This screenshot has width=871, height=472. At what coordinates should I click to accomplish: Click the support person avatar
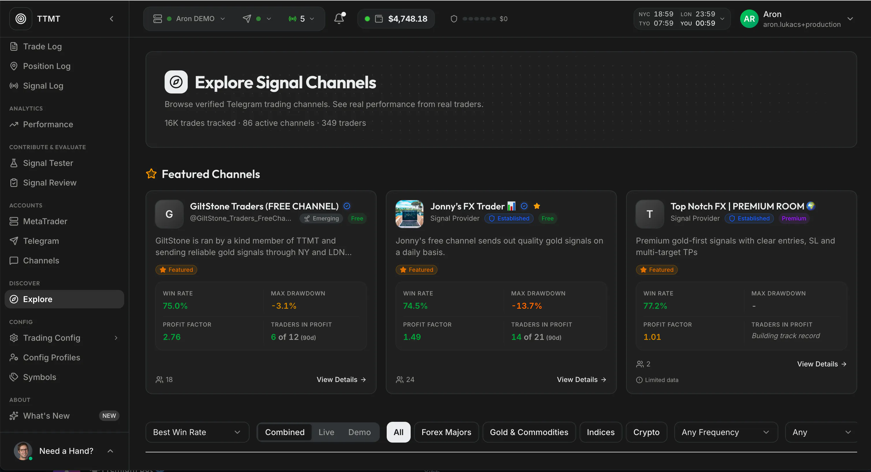23,451
